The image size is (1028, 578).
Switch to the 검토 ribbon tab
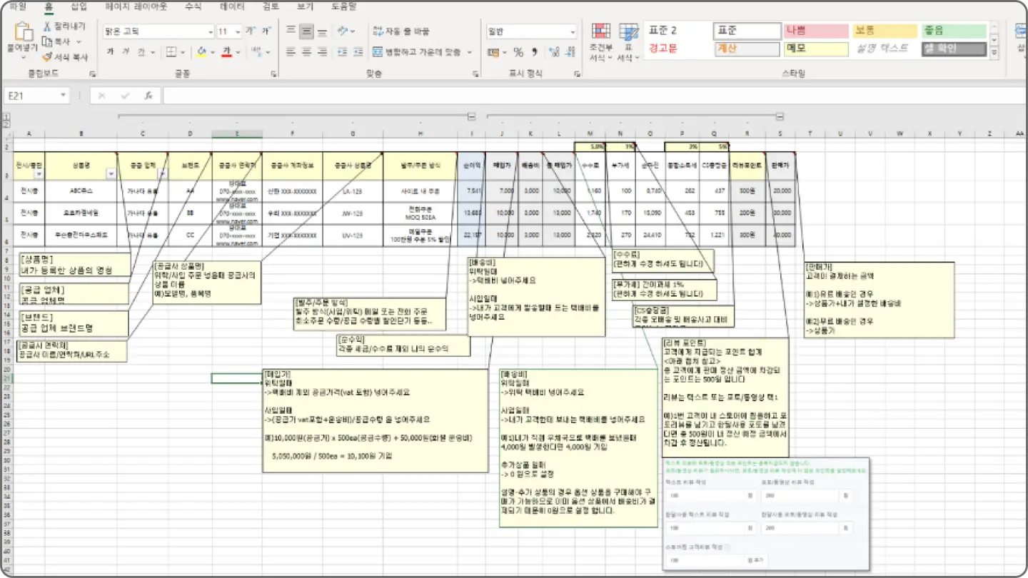click(271, 6)
